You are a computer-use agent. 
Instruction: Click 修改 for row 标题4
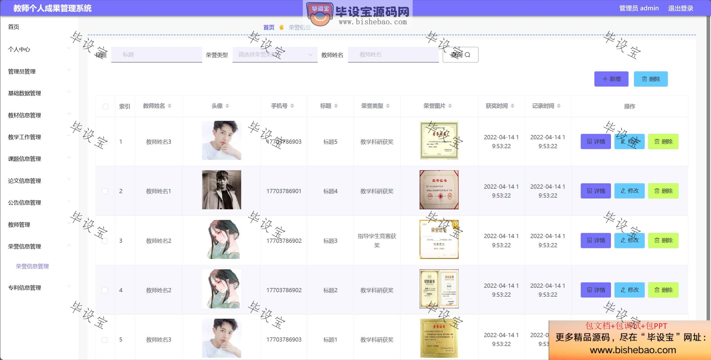(x=629, y=191)
